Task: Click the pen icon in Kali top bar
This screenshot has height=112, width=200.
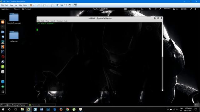Action: [x=191, y=9]
